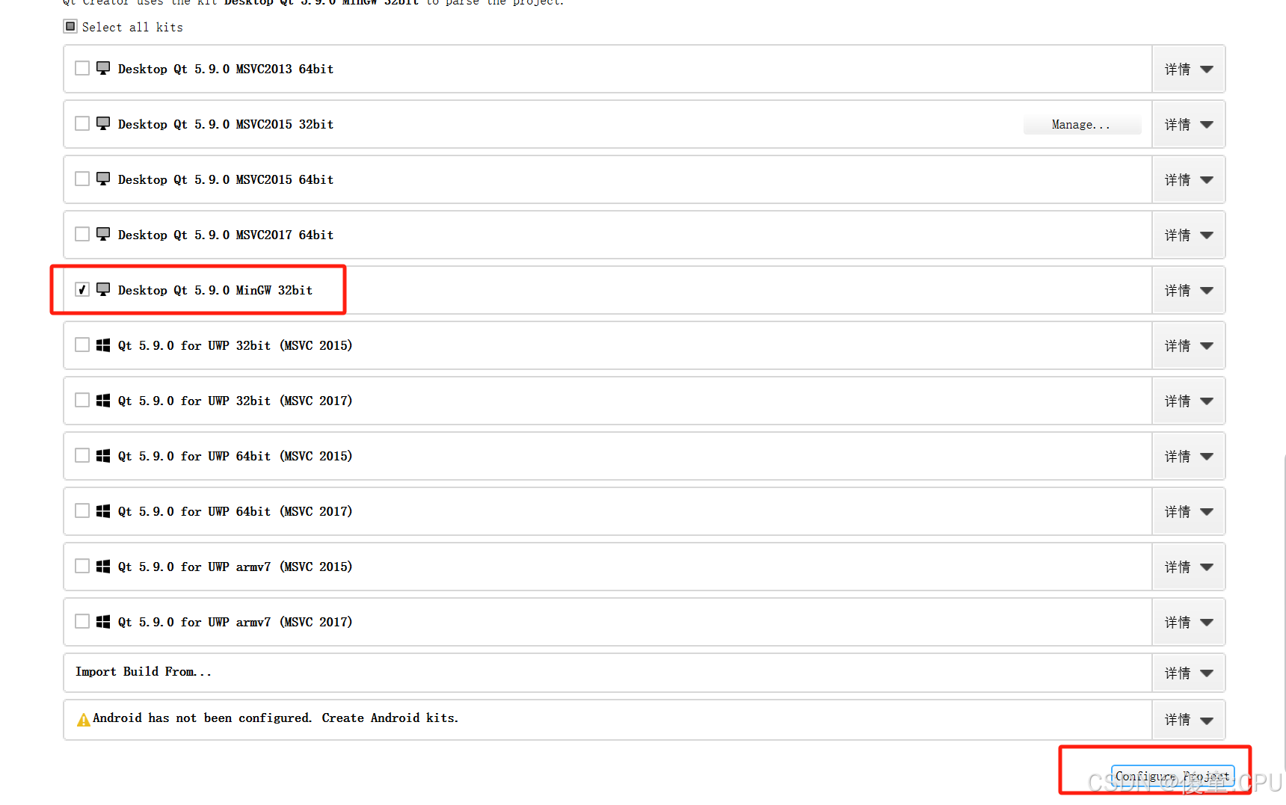1286x805 pixels.
Task: Expand details for Android not configured row
Action: pos(1188,720)
